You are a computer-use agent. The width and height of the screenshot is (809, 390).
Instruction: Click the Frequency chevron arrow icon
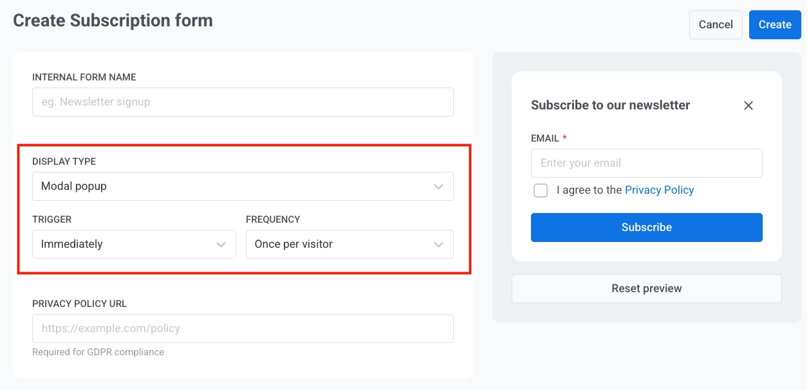438,244
